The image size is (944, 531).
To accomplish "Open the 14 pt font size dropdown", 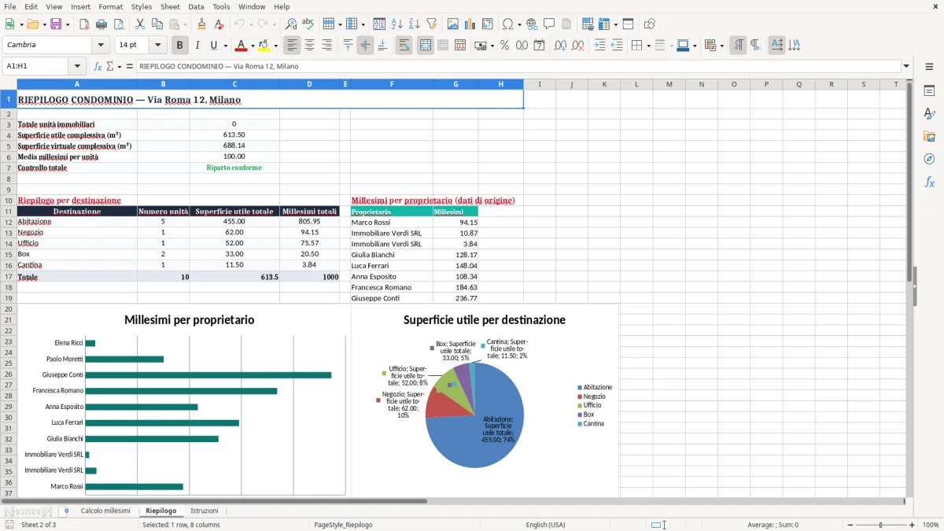I will tap(157, 46).
